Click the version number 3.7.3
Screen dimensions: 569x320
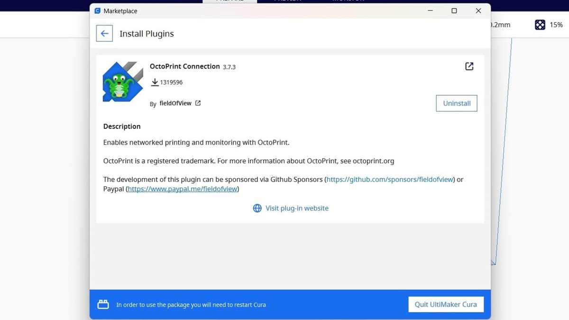point(229,67)
